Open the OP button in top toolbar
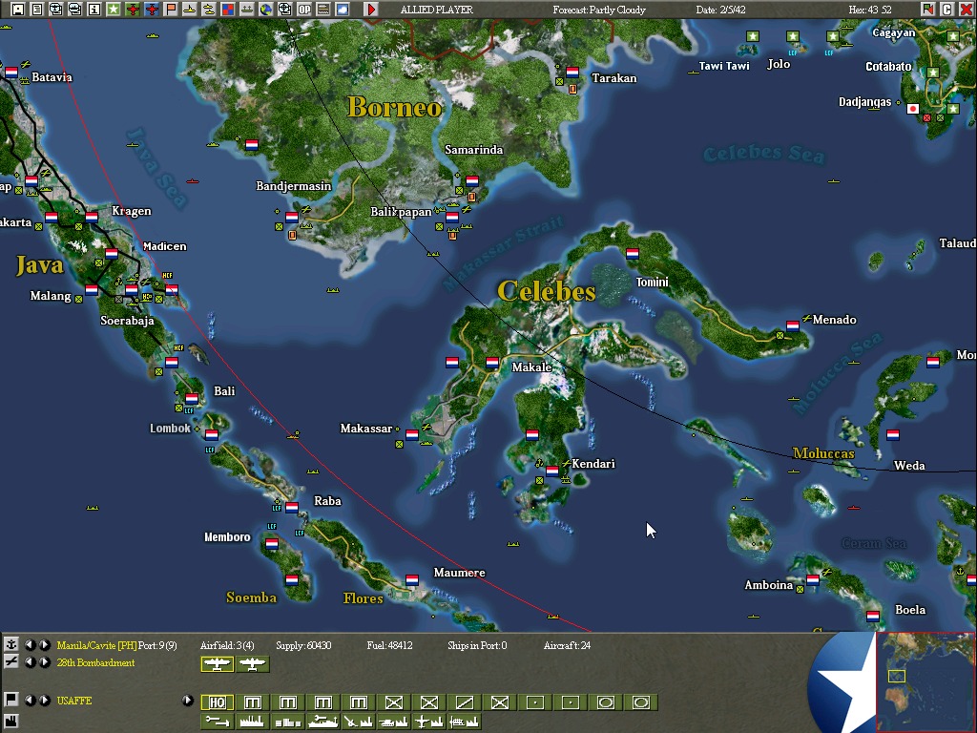Screen dimensions: 977x733 [x=304, y=10]
